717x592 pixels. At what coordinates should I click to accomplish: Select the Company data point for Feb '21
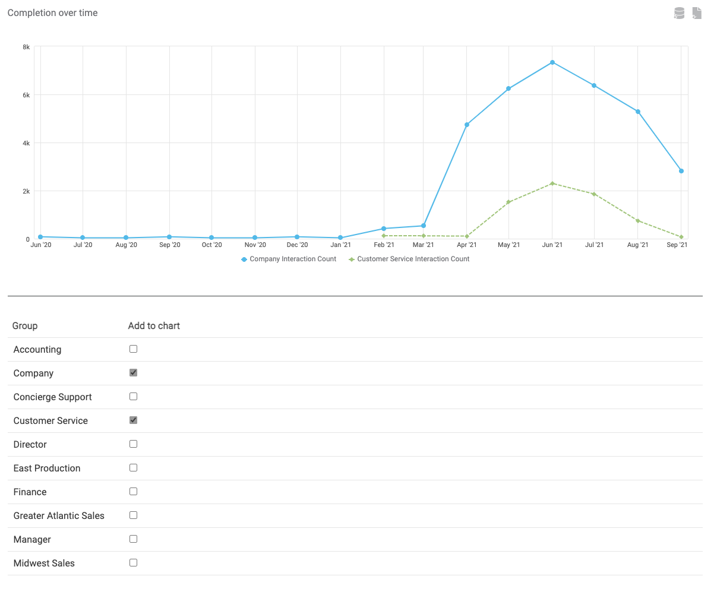(384, 229)
